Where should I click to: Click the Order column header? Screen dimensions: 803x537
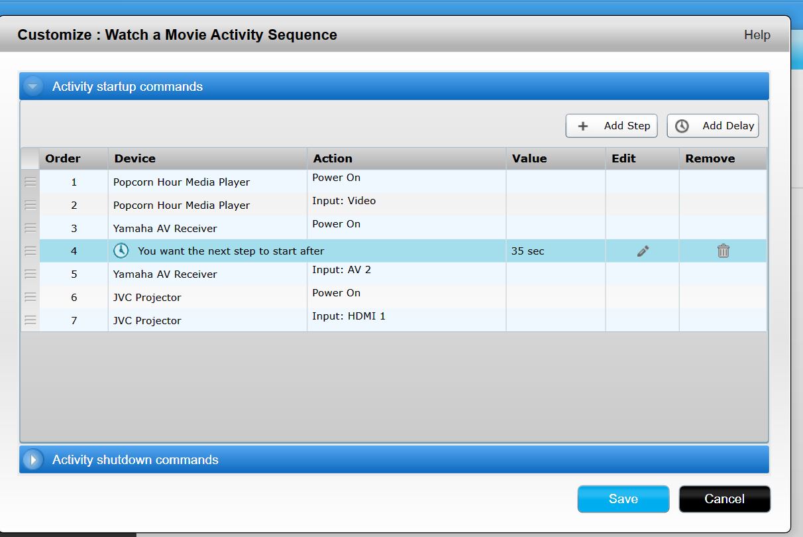63,158
